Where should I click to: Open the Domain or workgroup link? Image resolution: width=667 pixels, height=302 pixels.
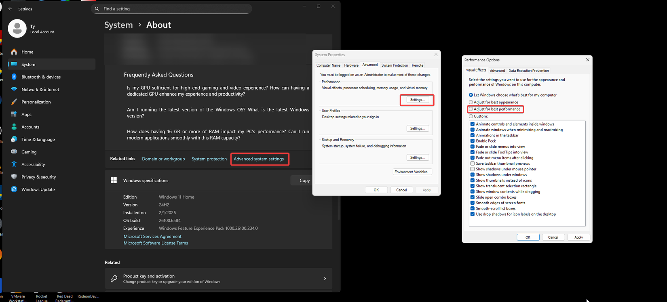(x=163, y=159)
